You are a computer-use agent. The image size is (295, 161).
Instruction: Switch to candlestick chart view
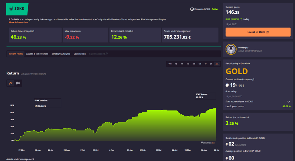(x=18, y=83)
